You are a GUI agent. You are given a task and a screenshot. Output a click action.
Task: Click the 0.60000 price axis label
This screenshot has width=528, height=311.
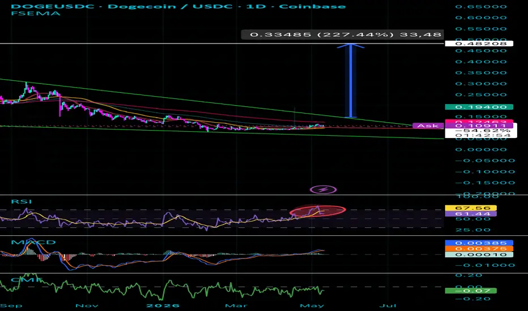[x=481, y=18]
